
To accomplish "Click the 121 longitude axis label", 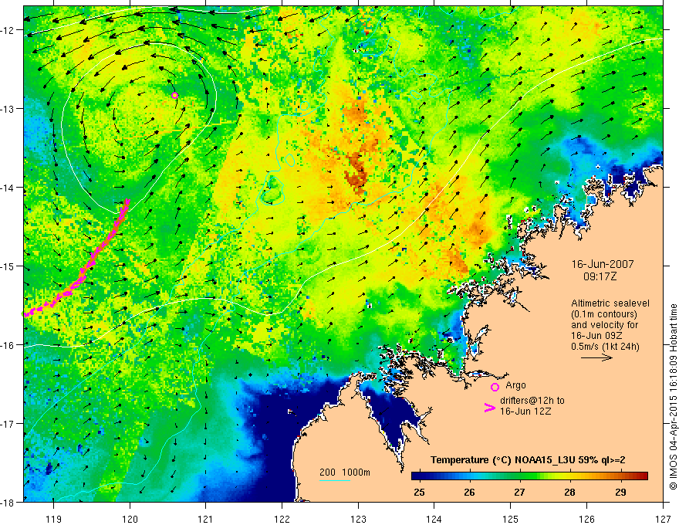I will [206, 519].
